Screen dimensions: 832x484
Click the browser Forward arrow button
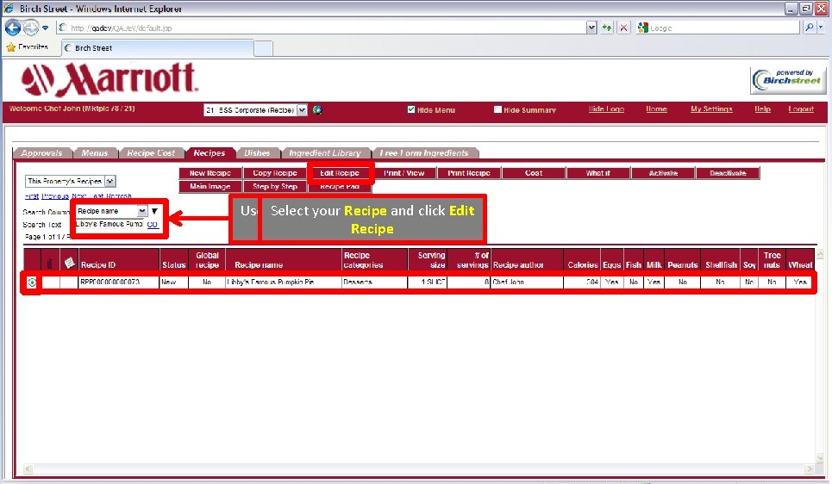point(31,28)
